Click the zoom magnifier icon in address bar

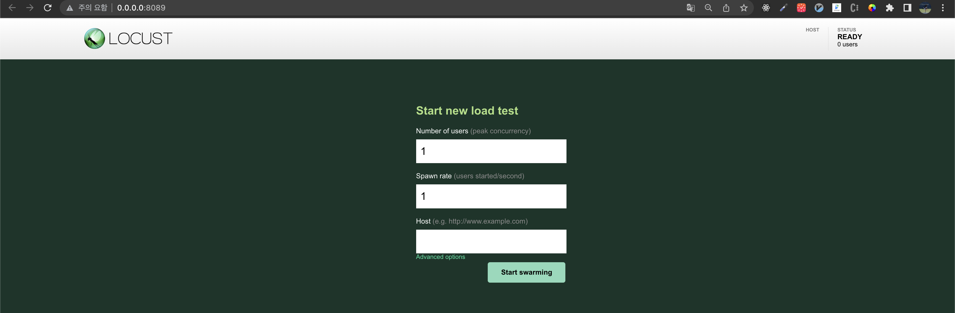point(708,8)
